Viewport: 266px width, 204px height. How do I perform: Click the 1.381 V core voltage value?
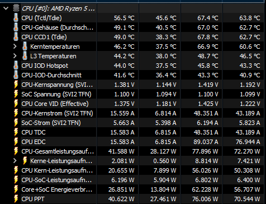(124, 85)
